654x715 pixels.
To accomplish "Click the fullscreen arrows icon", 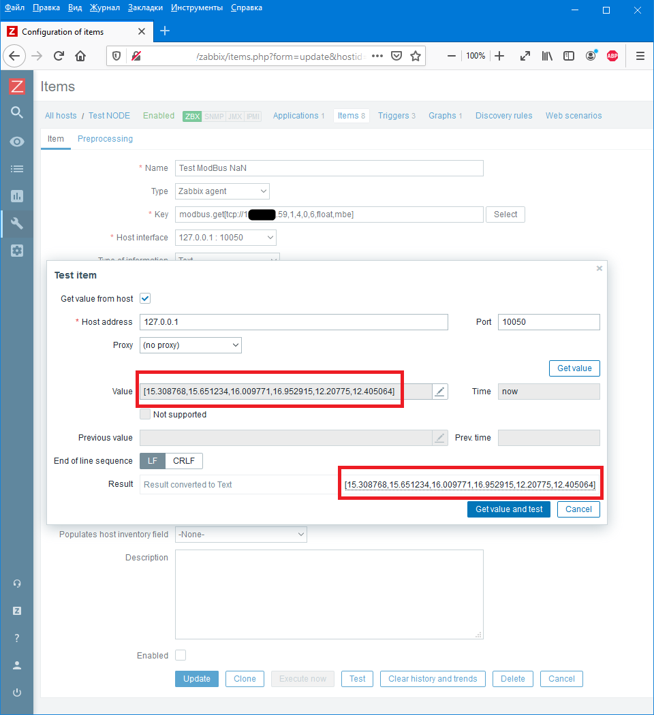I will [x=525, y=56].
